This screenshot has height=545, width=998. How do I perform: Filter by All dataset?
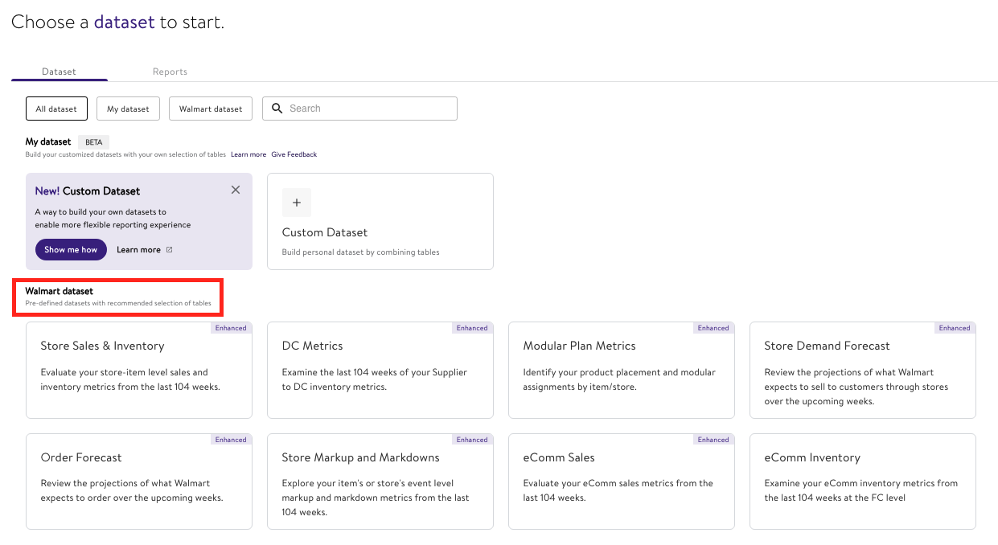point(56,109)
